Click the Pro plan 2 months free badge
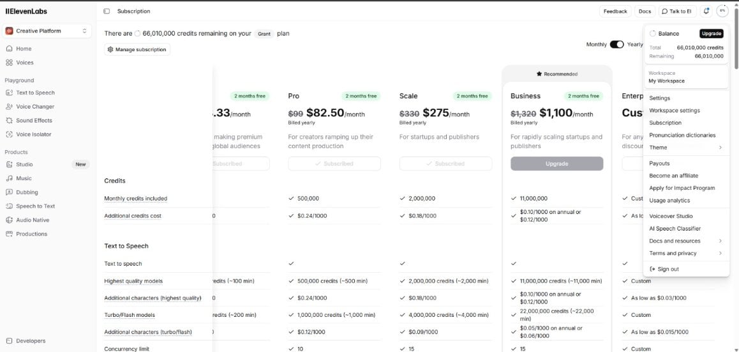The image size is (739, 352). (x=361, y=96)
